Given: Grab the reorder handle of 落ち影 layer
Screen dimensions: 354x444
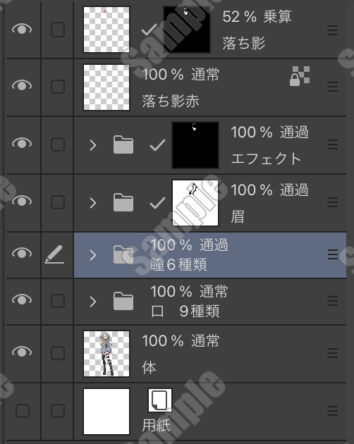Looking at the screenshot, I should click(x=333, y=30).
